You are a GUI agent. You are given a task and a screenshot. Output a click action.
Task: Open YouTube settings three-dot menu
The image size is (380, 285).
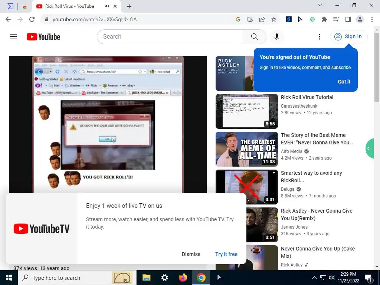pos(320,37)
